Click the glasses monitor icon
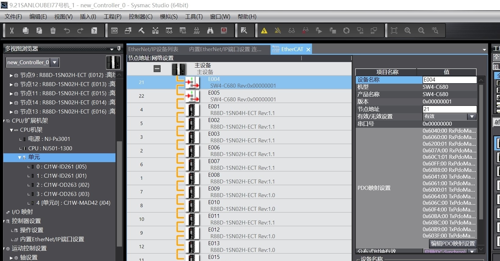The image size is (500, 261). pos(292,30)
